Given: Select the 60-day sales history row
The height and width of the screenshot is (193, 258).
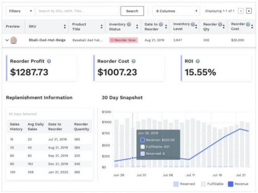Looking at the screenshot, I should (x=50, y=156).
